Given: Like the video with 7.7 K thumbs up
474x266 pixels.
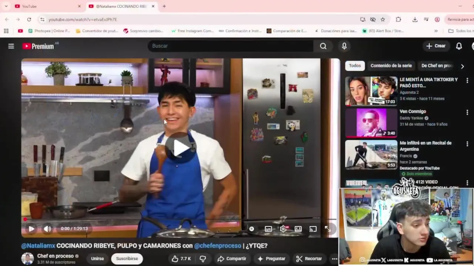Looking at the screenshot, I should 181,259.
